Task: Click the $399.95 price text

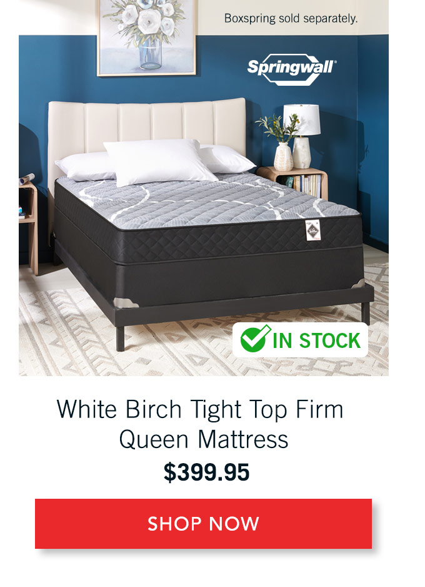Action: point(206,472)
